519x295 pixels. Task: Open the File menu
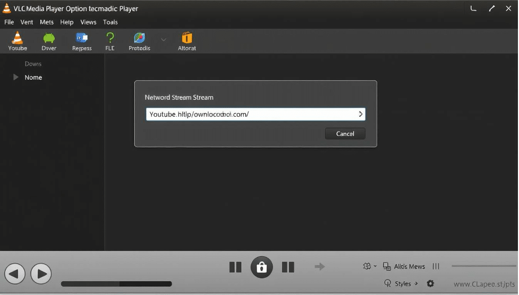[9, 22]
